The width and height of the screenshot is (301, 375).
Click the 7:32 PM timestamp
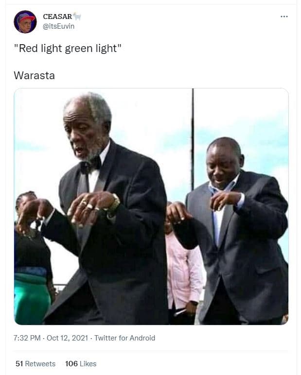tap(27, 338)
